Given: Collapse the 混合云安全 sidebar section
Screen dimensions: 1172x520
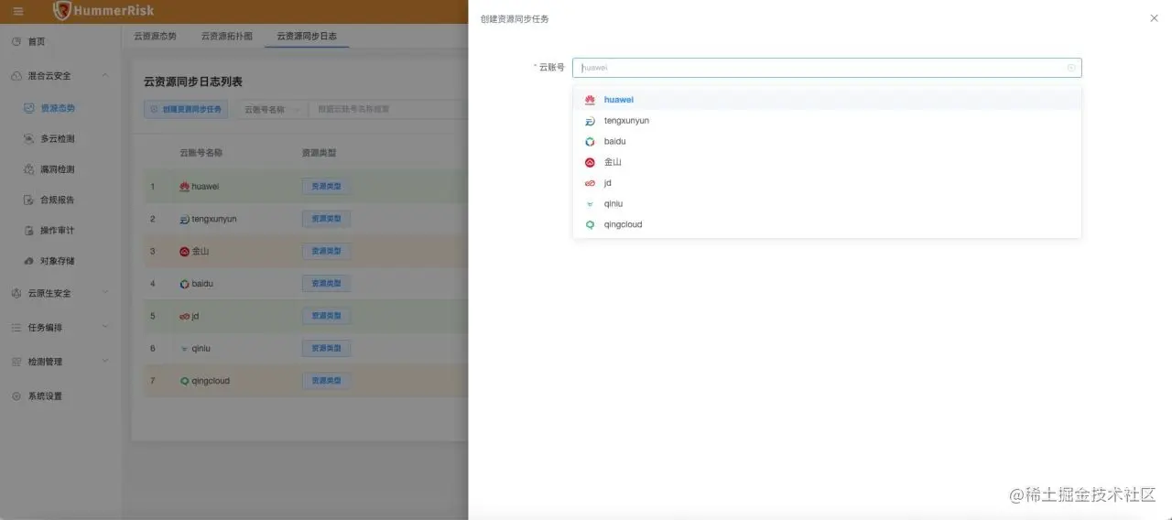Looking at the screenshot, I should (60, 76).
